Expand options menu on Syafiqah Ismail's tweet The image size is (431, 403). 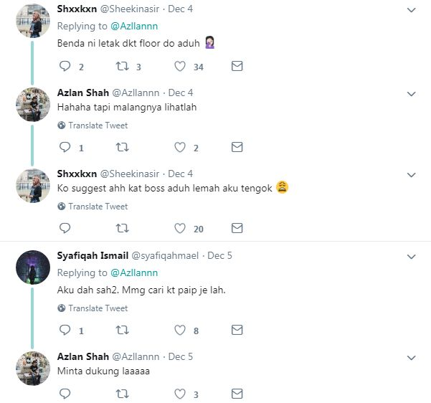[x=411, y=257]
